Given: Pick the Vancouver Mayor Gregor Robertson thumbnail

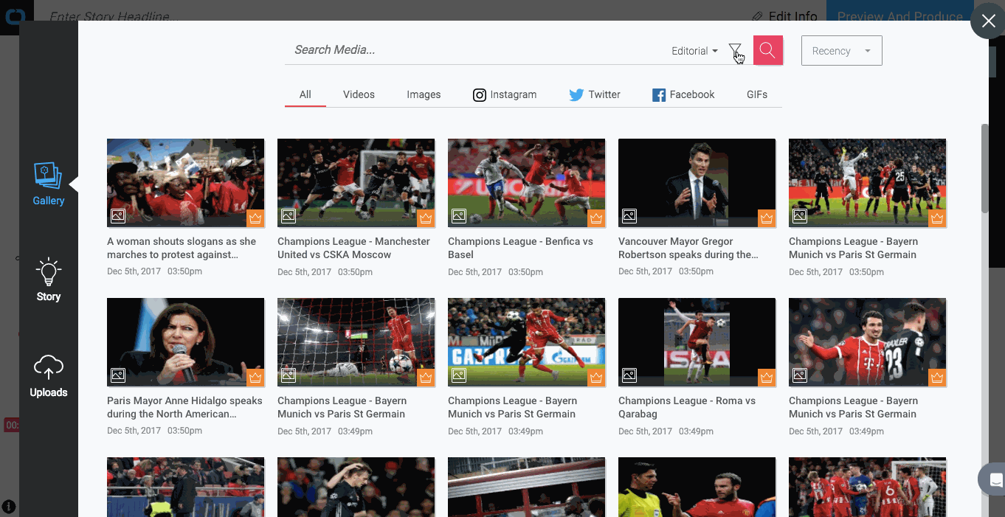Looking at the screenshot, I should [x=697, y=182].
